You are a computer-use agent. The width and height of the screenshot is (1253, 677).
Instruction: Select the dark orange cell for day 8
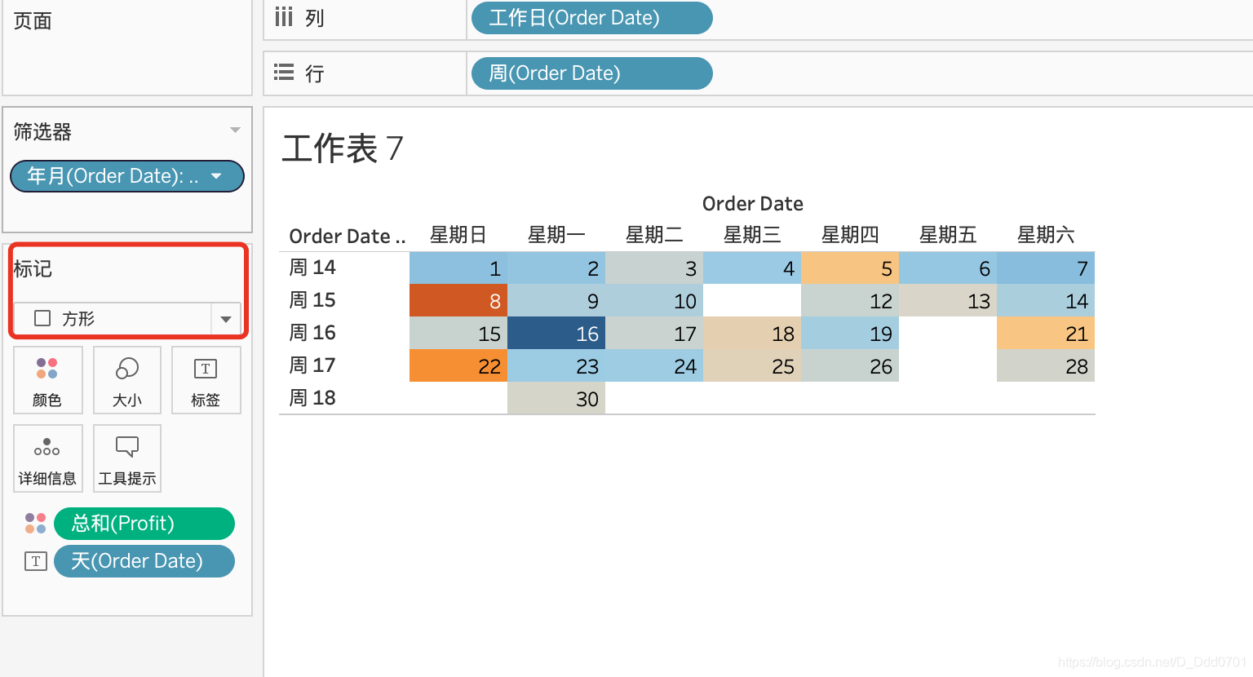tap(458, 300)
